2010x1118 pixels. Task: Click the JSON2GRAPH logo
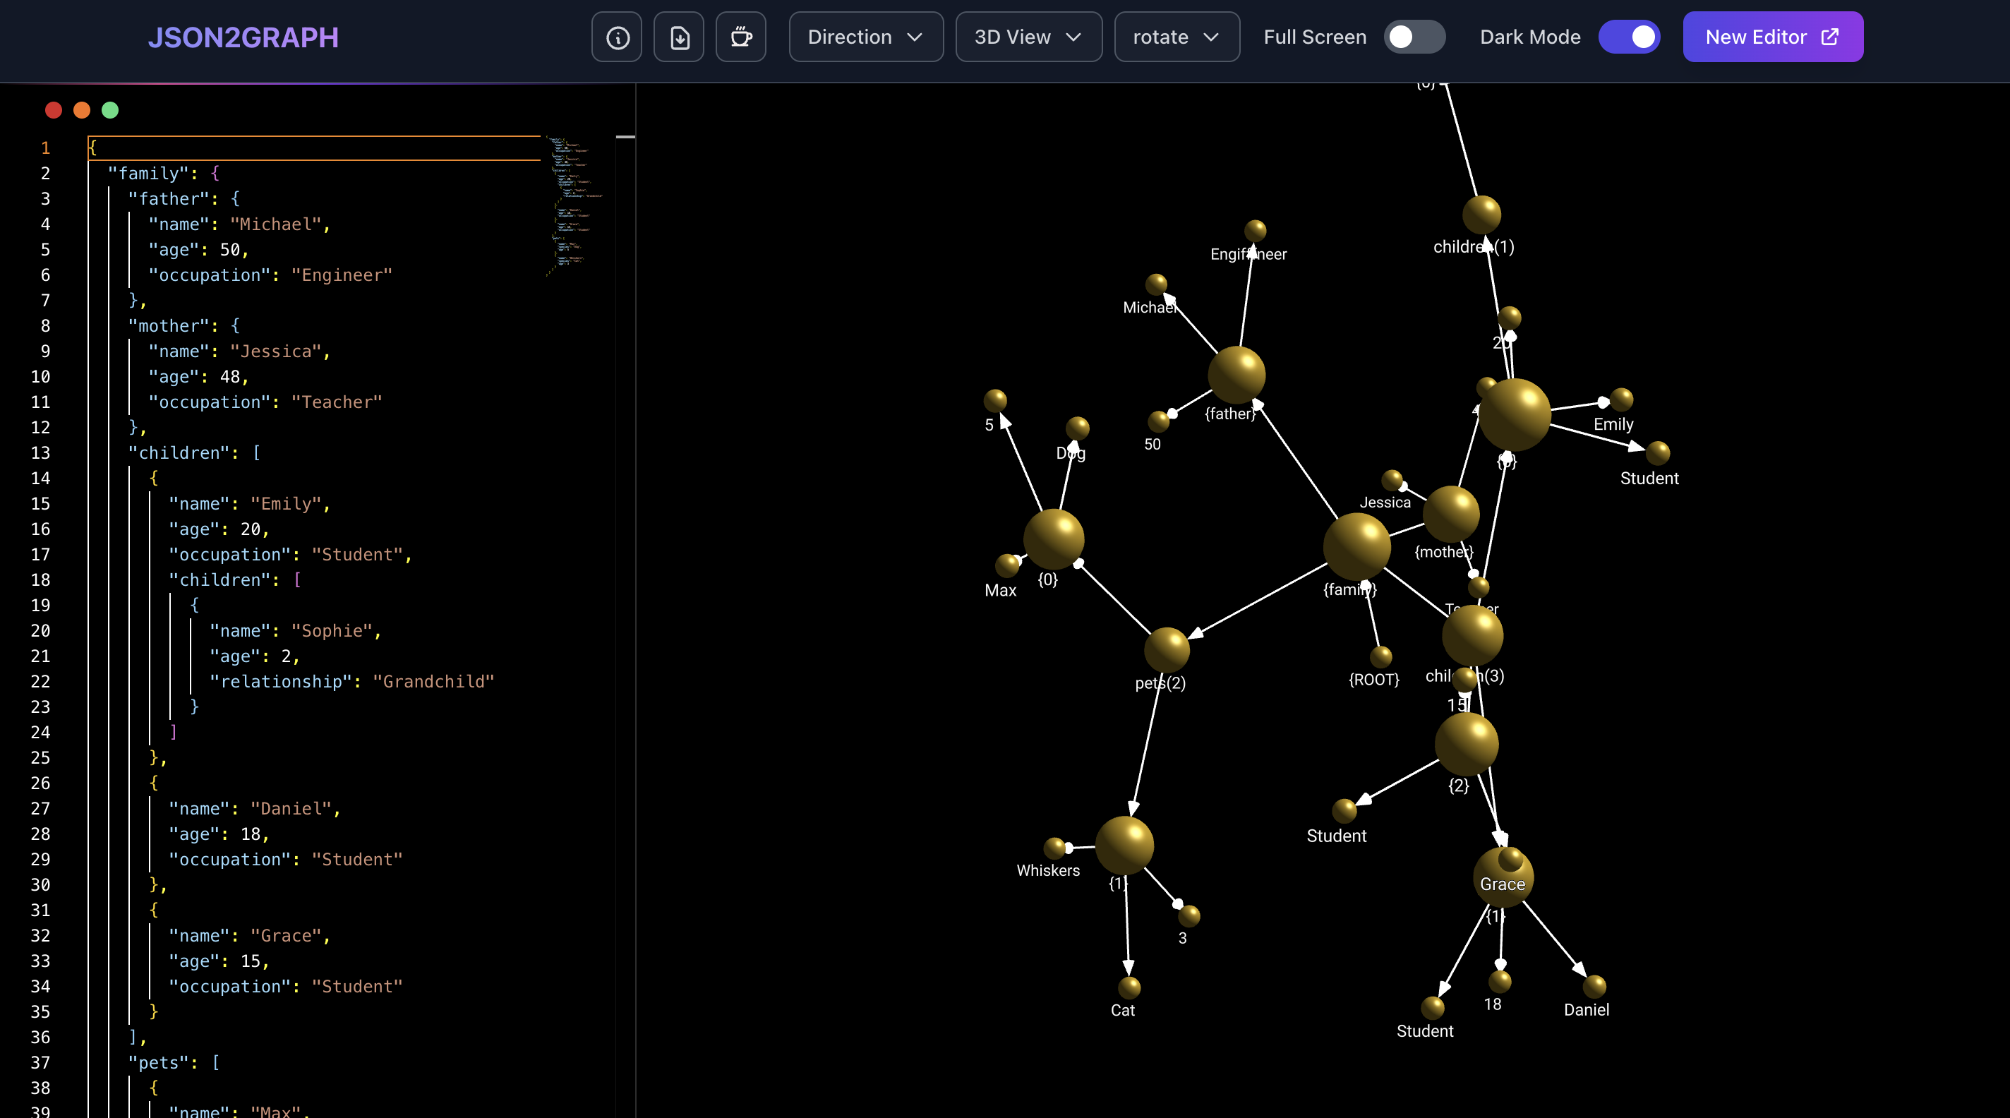244,37
